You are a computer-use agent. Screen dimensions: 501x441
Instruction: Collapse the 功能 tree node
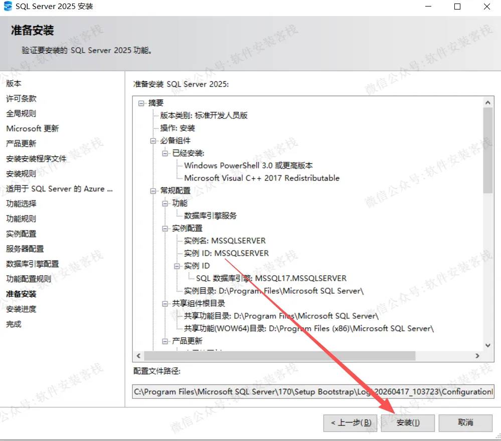click(x=165, y=203)
